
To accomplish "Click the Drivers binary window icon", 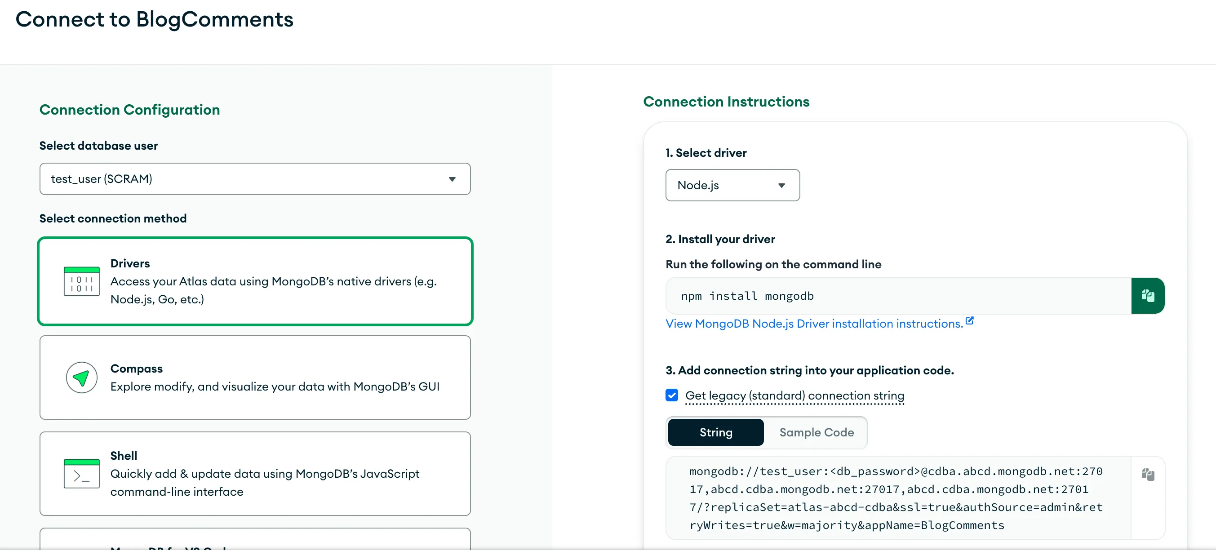I will (82, 281).
